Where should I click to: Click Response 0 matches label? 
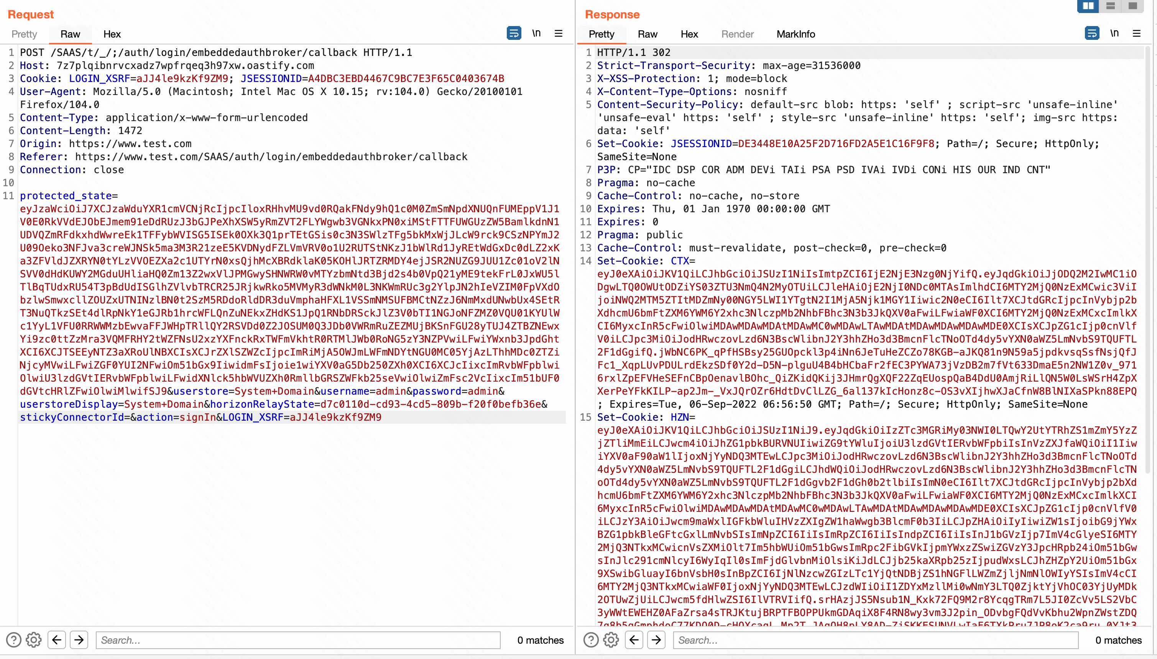[x=1119, y=640]
